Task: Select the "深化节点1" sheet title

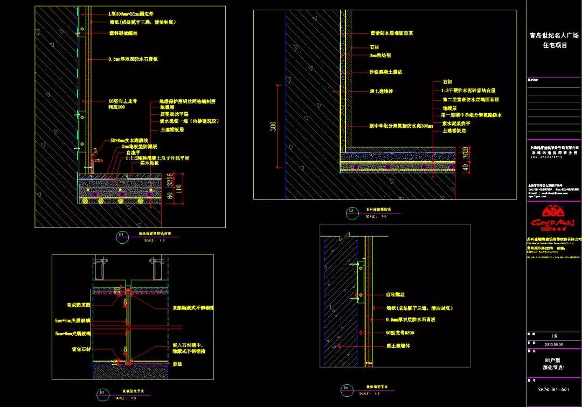Action: (x=554, y=368)
